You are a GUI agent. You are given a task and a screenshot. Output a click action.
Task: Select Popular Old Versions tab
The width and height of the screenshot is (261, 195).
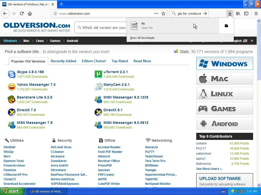click(28, 61)
